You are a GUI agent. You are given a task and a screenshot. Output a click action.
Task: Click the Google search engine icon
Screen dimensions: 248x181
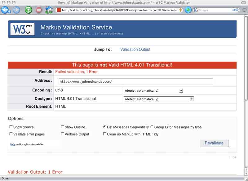click(x=197, y=10)
